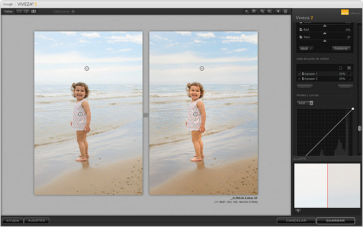The height and width of the screenshot is (227, 363).
Task: Click the left button under control point list
Action: tap(305, 87)
